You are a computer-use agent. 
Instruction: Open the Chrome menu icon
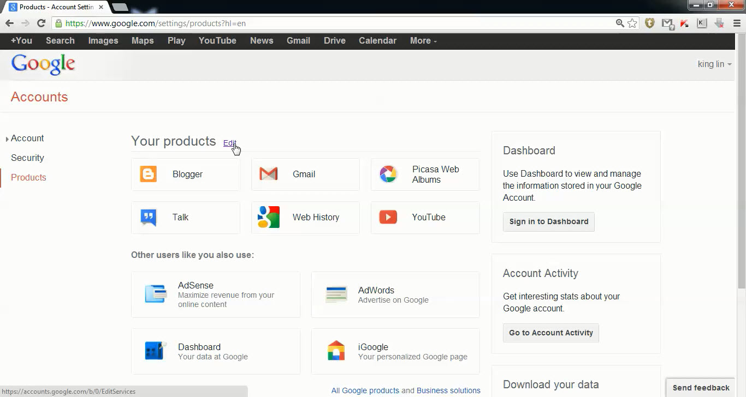click(737, 23)
